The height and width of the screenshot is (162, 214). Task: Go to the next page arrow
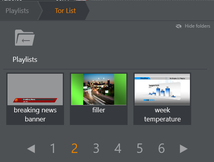(184, 149)
